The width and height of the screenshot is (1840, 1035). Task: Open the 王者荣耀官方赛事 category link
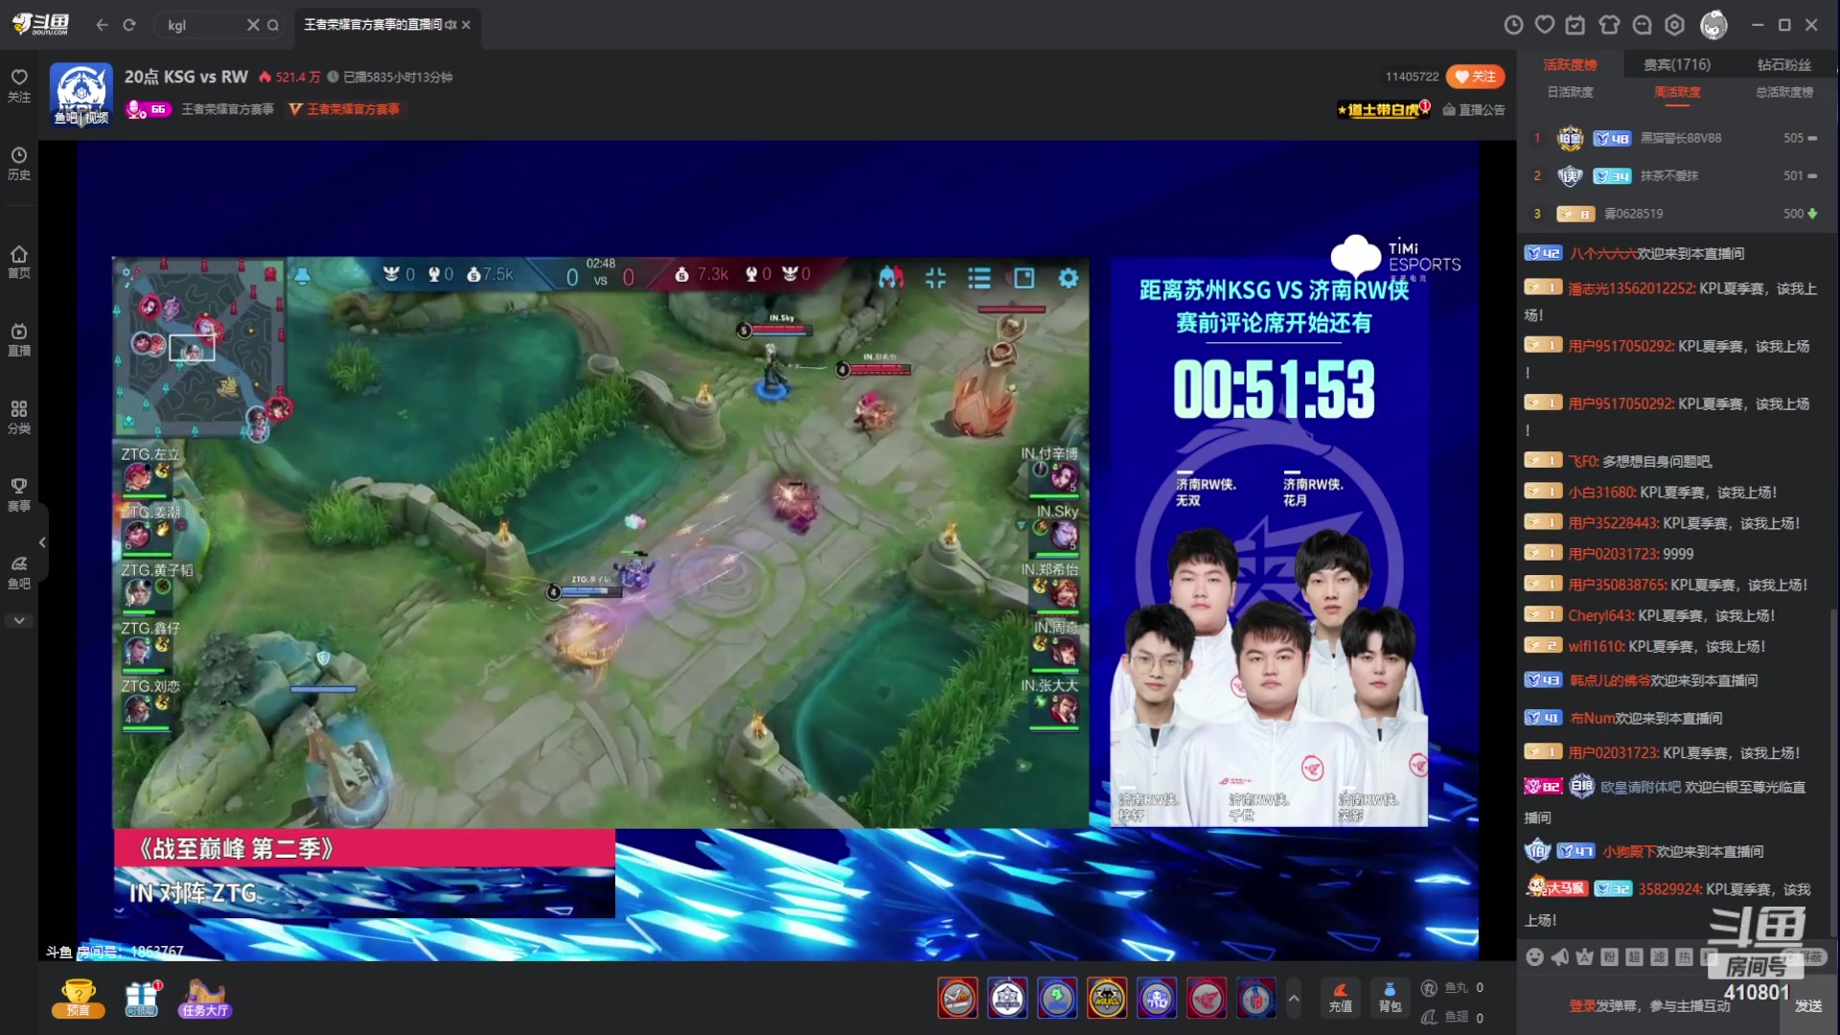point(344,109)
